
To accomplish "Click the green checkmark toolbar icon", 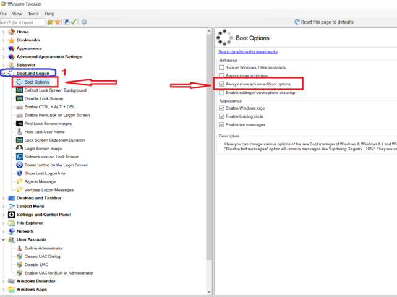I will (74, 22).
